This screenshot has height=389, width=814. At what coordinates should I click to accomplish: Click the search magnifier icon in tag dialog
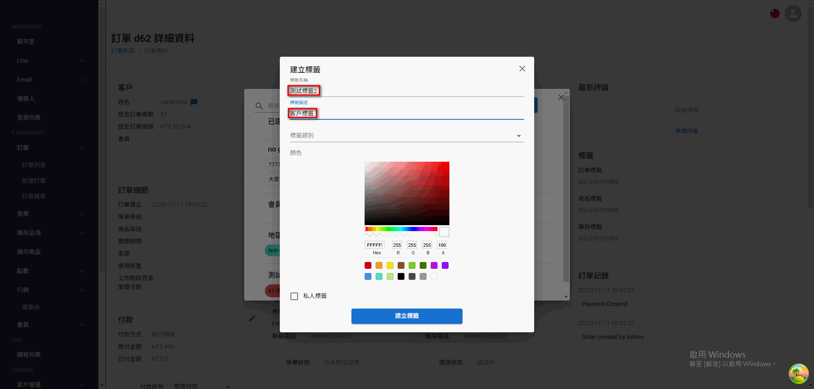(259, 106)
